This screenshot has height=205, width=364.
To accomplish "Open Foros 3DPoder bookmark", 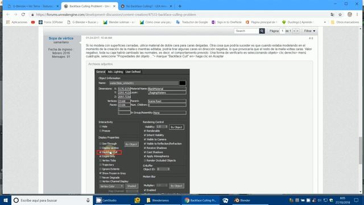I will tap(51, 22).
